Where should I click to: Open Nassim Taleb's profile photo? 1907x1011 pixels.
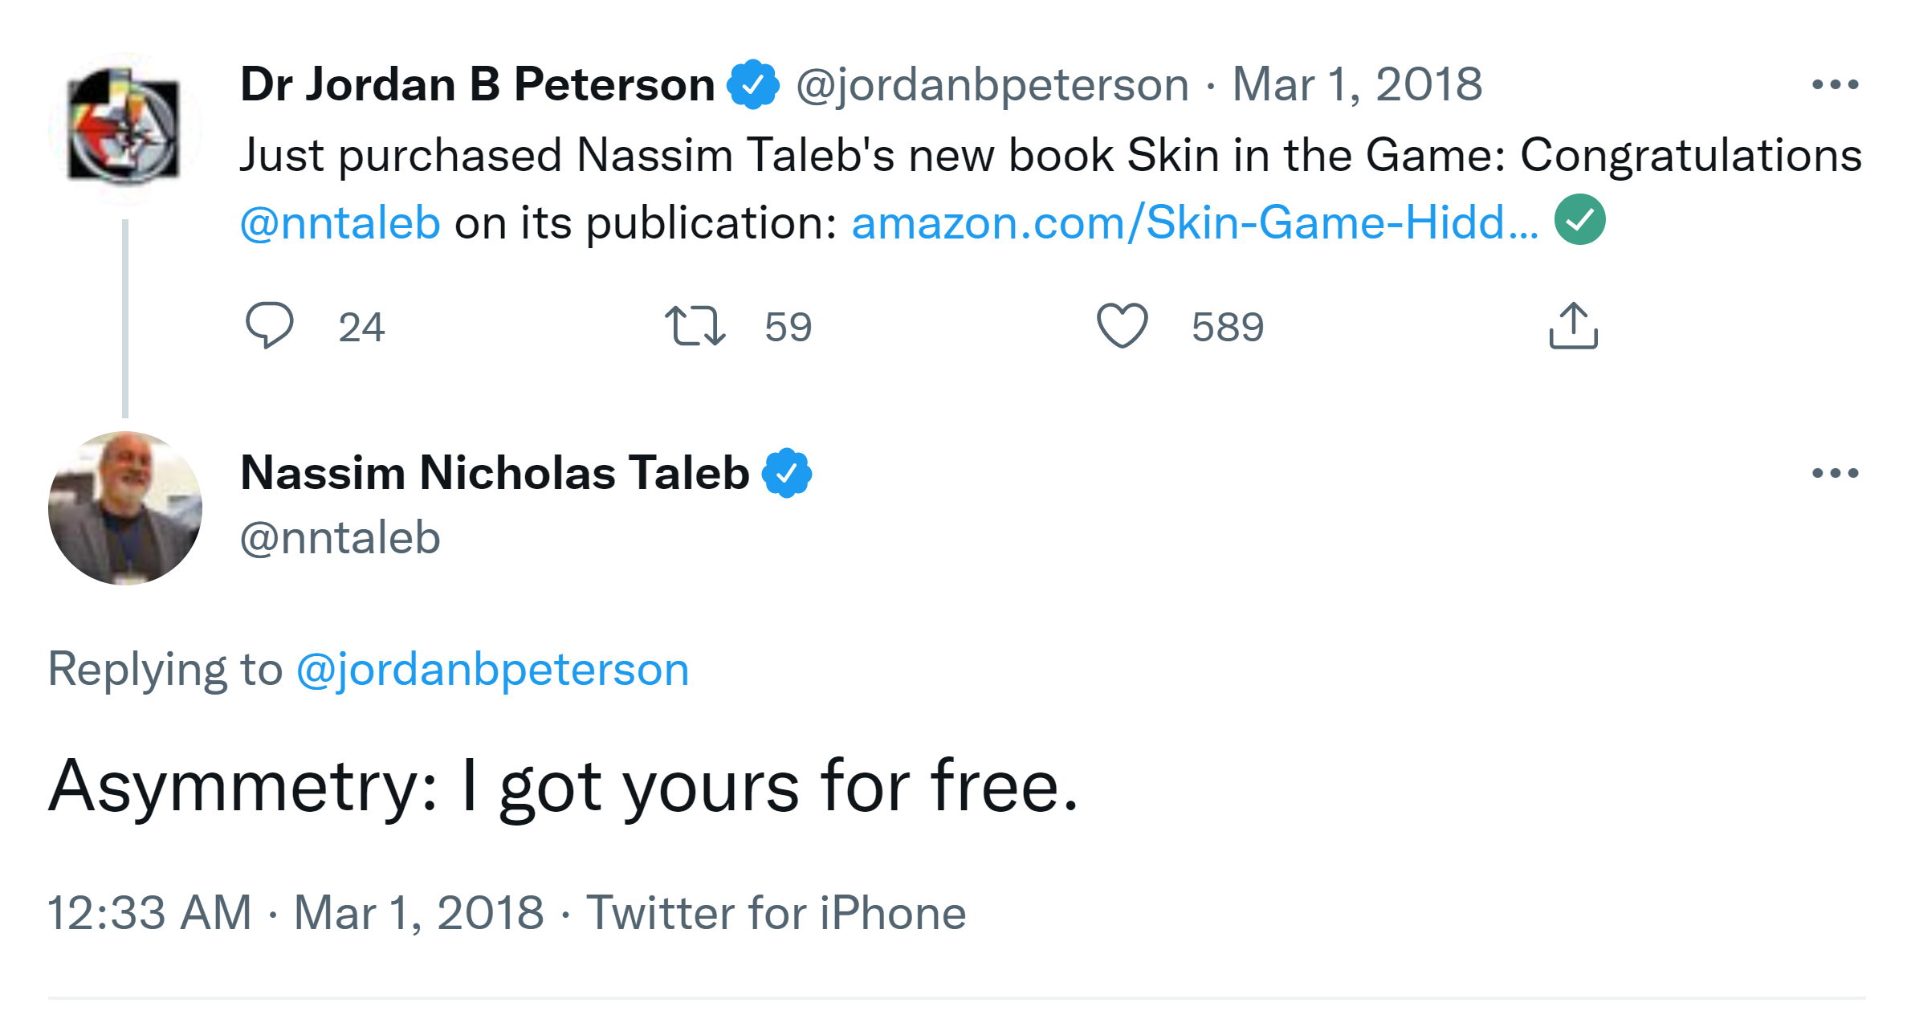124,508
